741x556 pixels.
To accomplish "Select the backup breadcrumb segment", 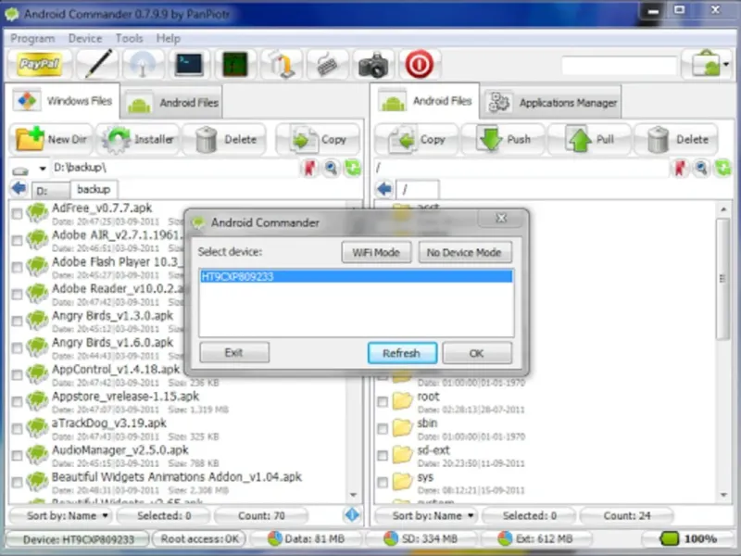I will [94, 190].
